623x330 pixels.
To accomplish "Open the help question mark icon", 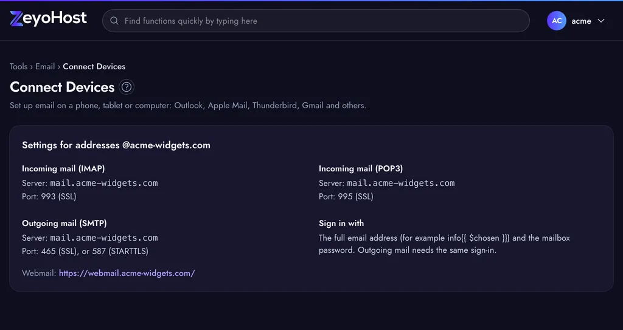I will pos(127,86).
